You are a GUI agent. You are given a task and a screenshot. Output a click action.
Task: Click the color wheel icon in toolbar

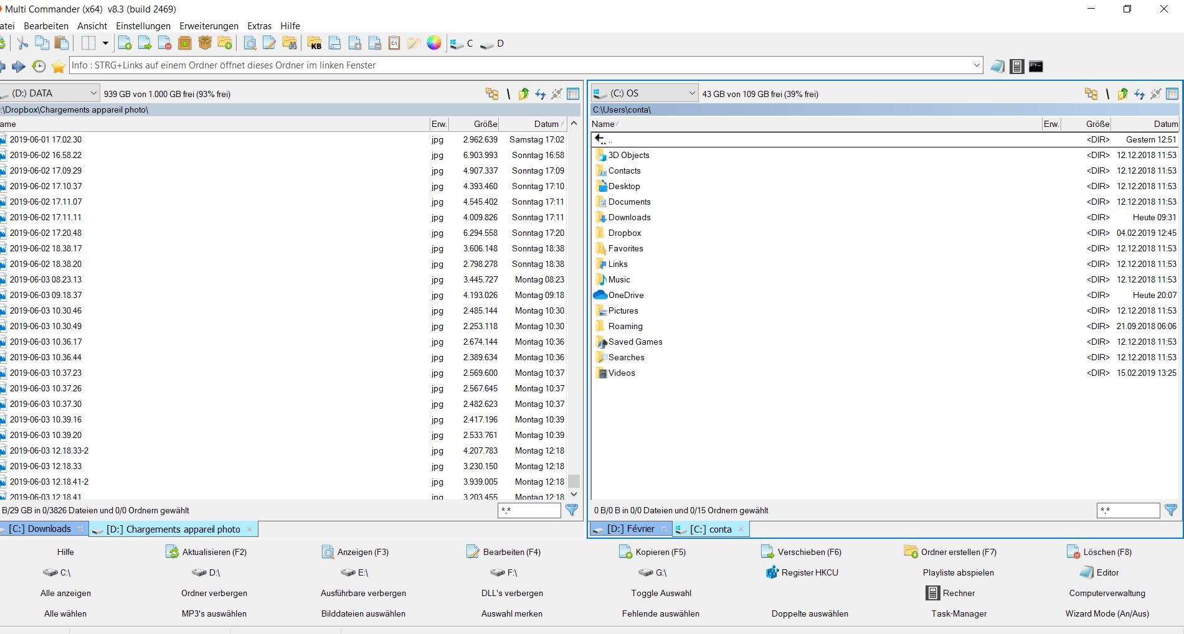coord(433,43)
